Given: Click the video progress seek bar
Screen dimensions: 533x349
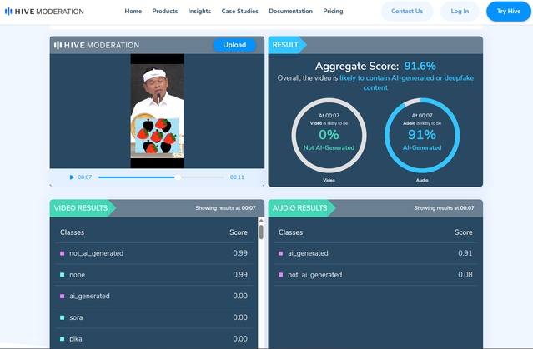Looking at the screenshot, I should coord(158,177).
